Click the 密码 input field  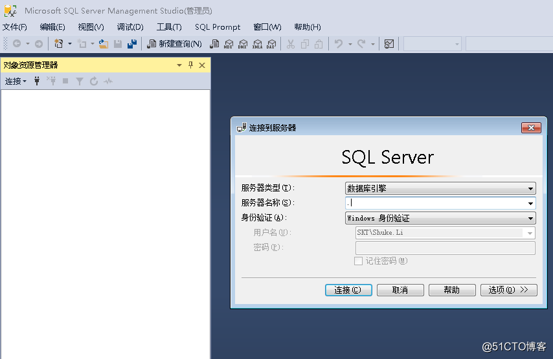coord(446,248)
